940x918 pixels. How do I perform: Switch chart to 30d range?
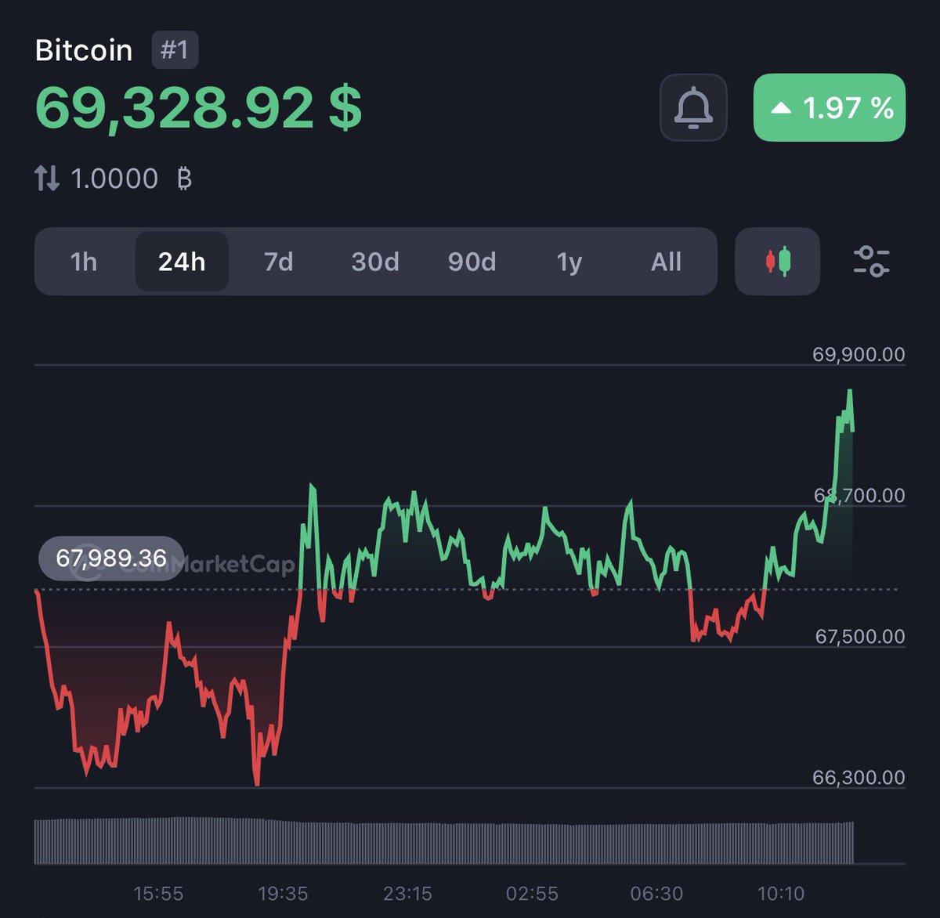[375, 262]
